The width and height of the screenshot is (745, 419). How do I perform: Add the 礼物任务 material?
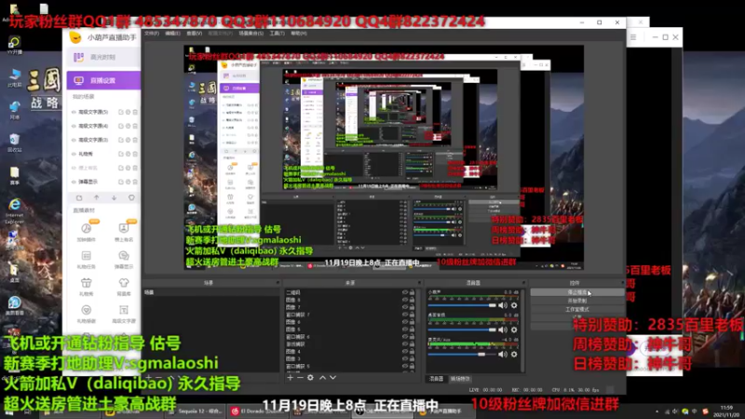[x=87, y=260]
